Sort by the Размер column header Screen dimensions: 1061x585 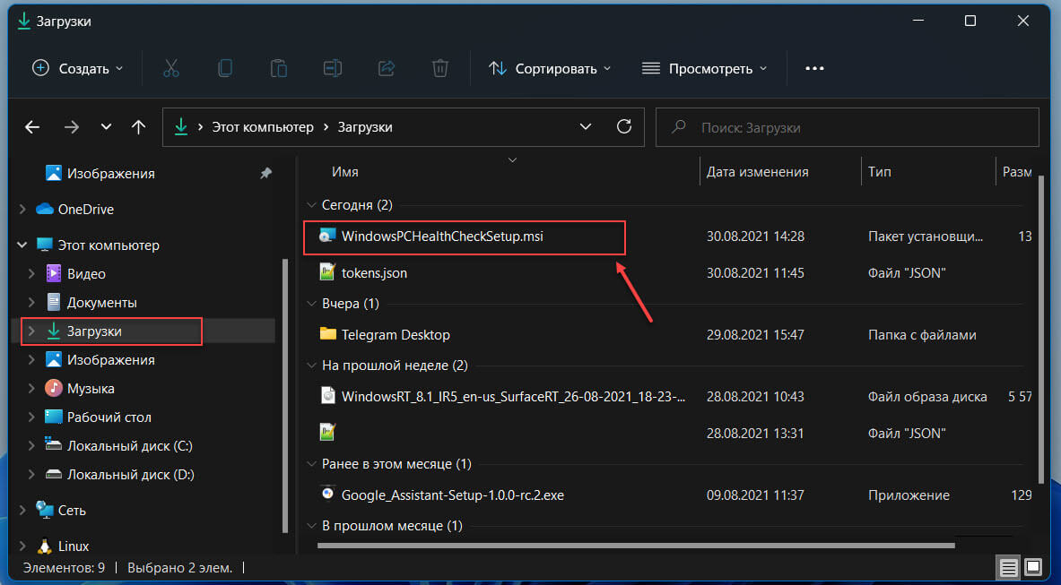point(1017,172)
